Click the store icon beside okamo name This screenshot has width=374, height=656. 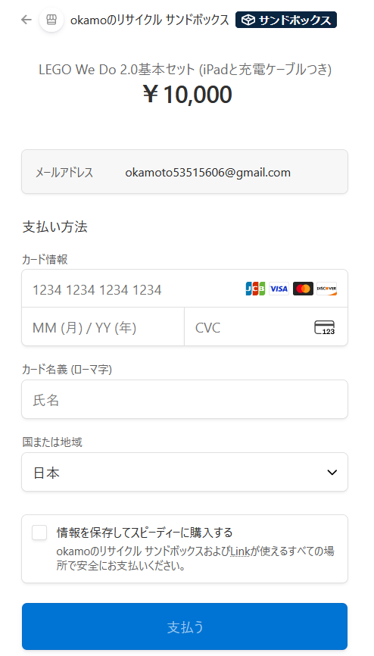click(x=51, y=20)
